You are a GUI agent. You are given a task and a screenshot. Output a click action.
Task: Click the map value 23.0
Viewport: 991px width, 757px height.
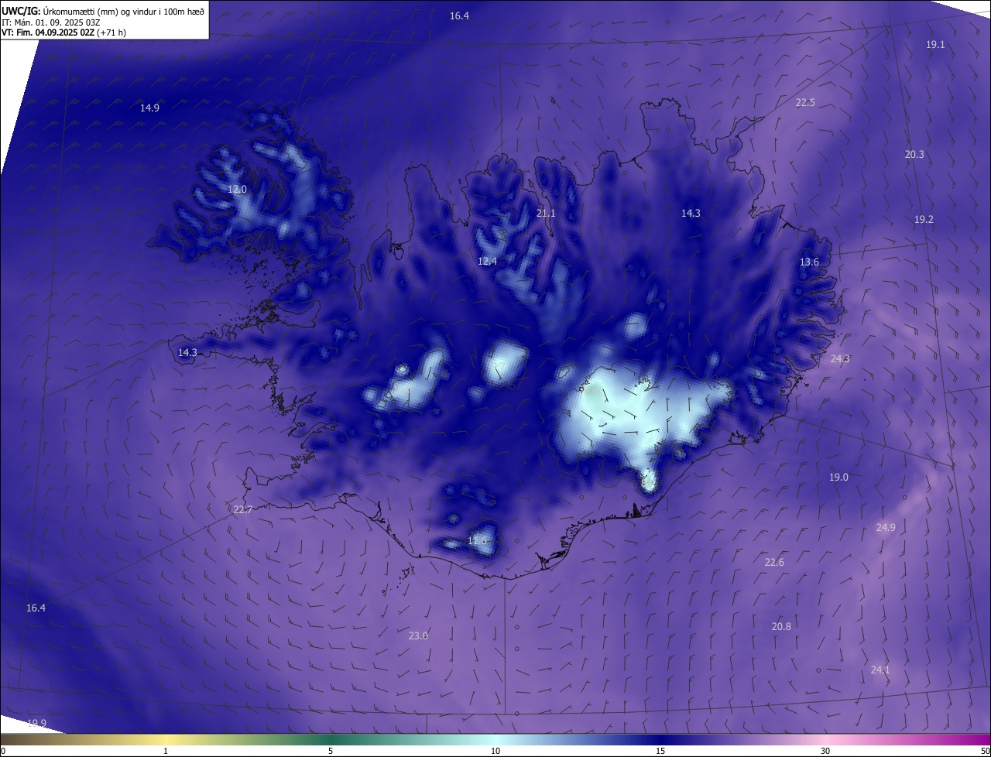pyautogui.click(x=418, y=636)
